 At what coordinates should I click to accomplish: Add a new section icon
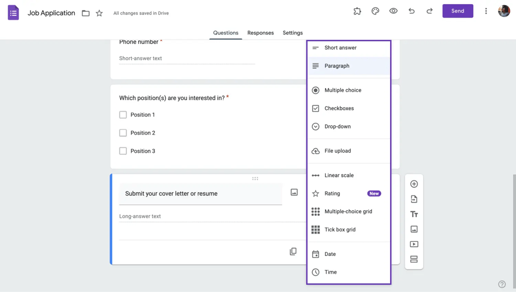click(x=414, y=259)
